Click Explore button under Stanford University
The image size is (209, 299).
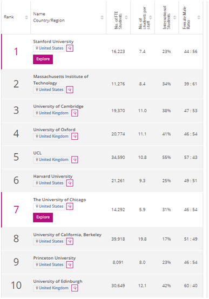pos(43,59)
